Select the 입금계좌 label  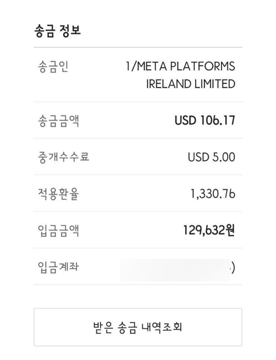(58, 267)
